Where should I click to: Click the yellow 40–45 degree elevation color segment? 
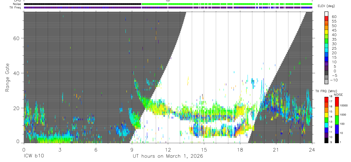pos(327,32)
